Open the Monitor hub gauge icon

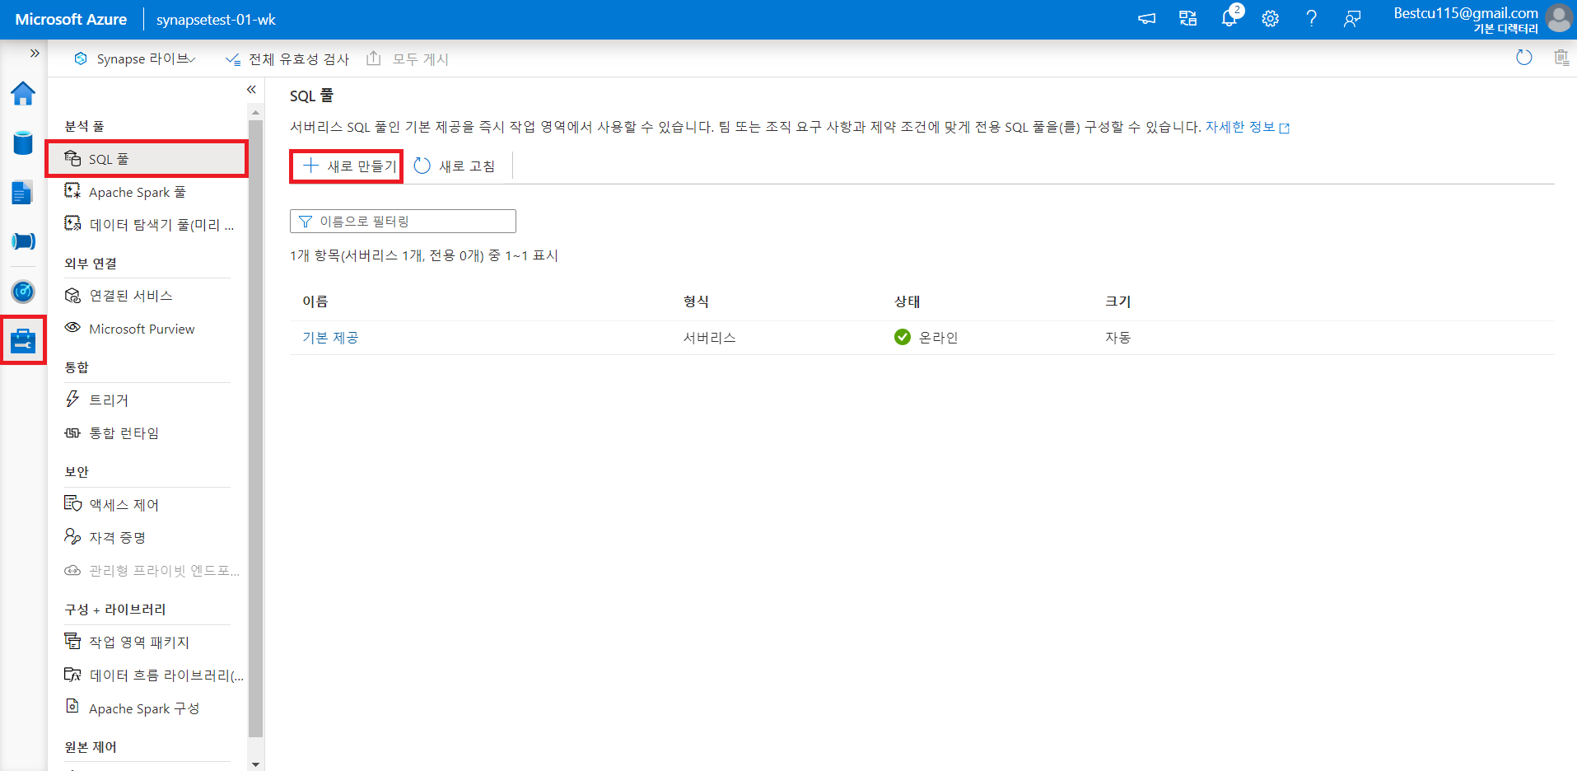point(23,292)
